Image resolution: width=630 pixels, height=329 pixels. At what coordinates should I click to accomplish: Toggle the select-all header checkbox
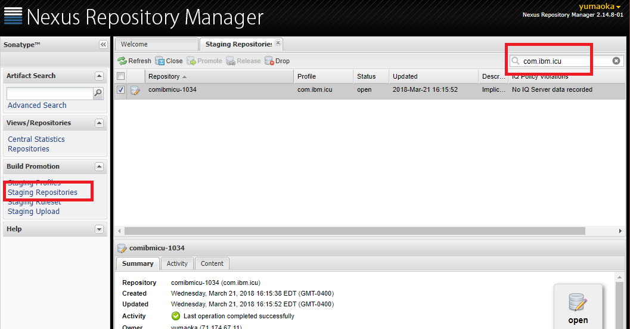[120, 76]
